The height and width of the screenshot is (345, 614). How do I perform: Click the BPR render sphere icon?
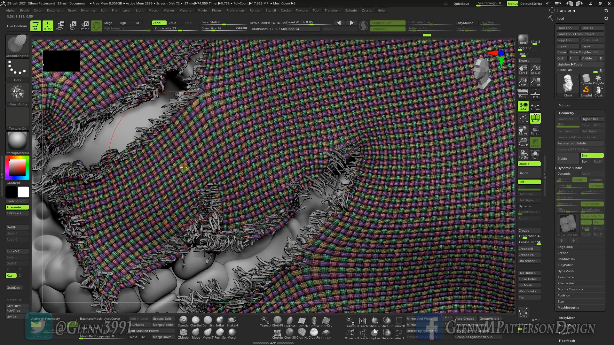point(523,39)
